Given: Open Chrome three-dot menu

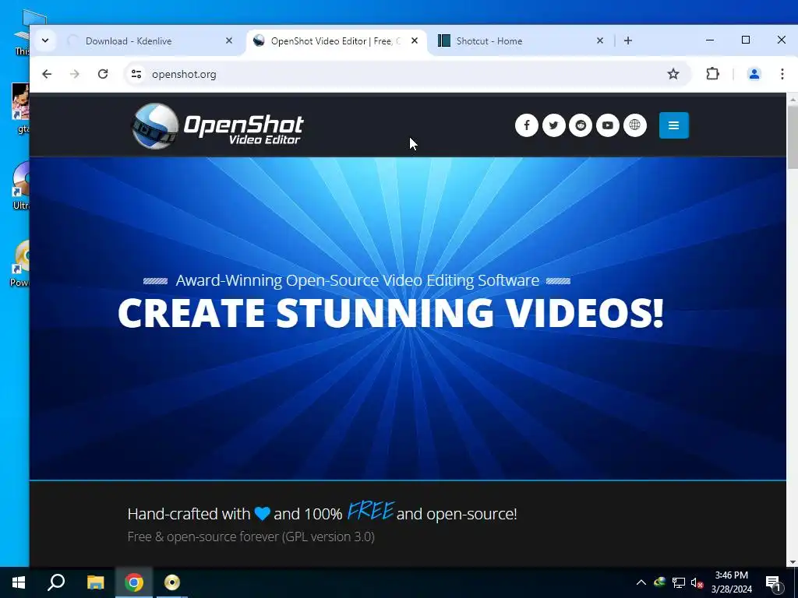Looking at the screenshot, I should [x=782, y=74].
